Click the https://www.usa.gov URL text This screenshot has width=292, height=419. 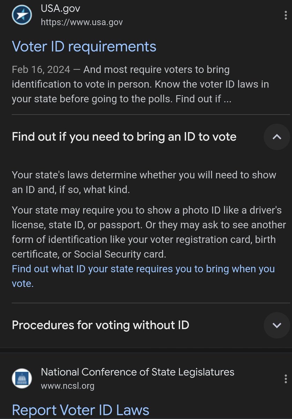tap(82, 22)
